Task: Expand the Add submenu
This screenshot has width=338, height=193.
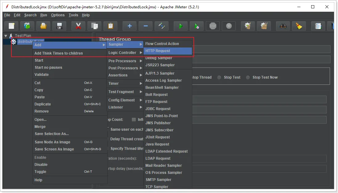Action: click(70, 45)
